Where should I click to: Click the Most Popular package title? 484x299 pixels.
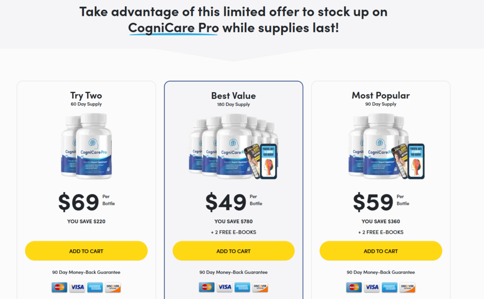click(x=380, y=95)
